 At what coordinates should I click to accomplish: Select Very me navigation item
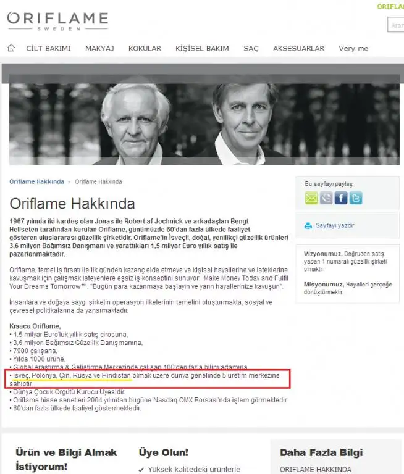(x=353, y=48)
